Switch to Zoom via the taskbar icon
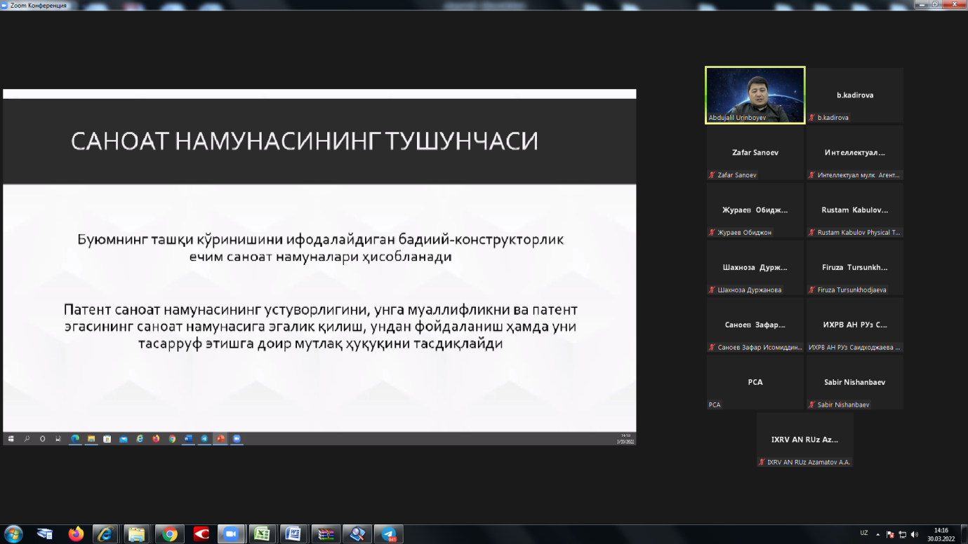Viewport: 968px width, 544px height. 230,534
